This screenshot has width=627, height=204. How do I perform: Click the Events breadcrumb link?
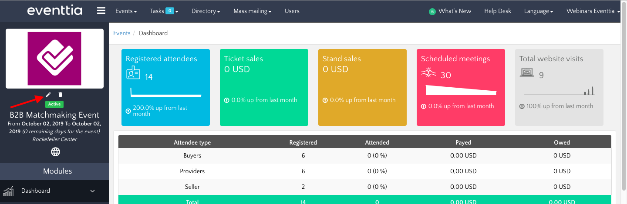click(121, 33)
